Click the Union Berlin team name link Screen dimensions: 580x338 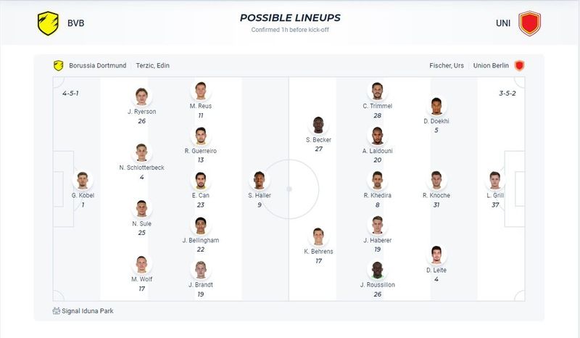click(x=491, y=65)
